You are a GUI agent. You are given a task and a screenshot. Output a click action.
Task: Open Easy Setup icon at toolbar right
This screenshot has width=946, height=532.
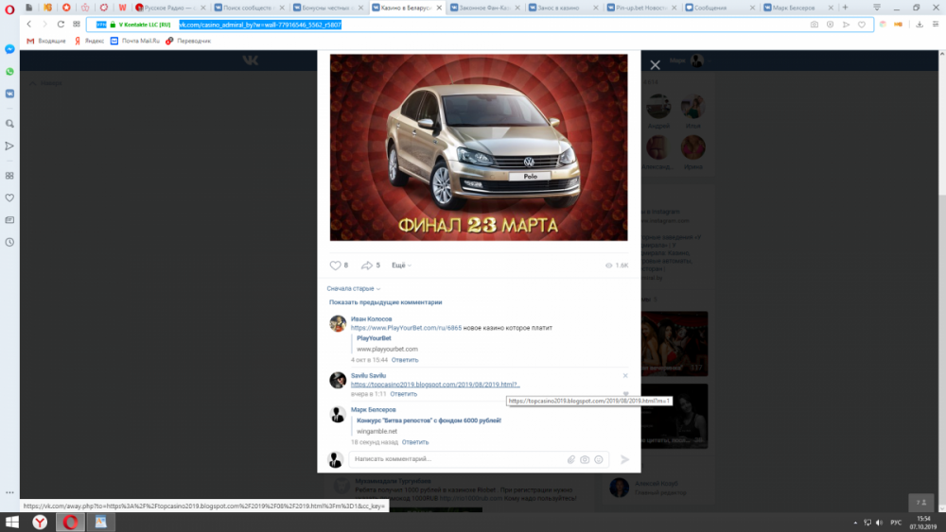pos(936,25)
